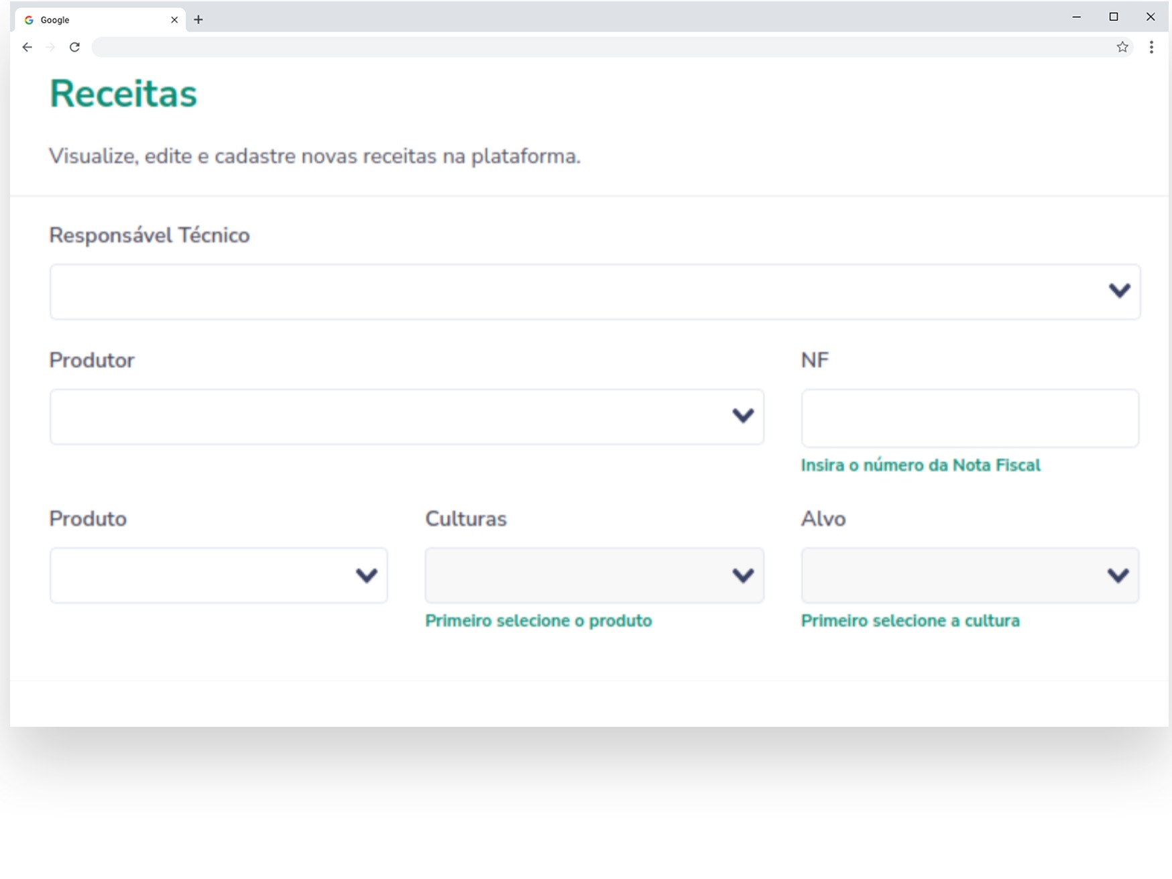Image resolution: width=1172 pixels, height=879 pixels.
Task: Click the NF input field
Action: click(970, 418)
